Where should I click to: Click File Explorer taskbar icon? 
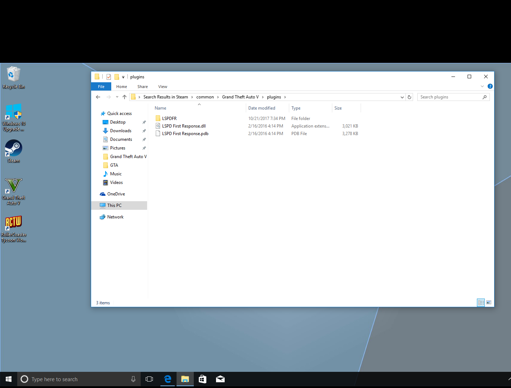(x=185, y=379)
